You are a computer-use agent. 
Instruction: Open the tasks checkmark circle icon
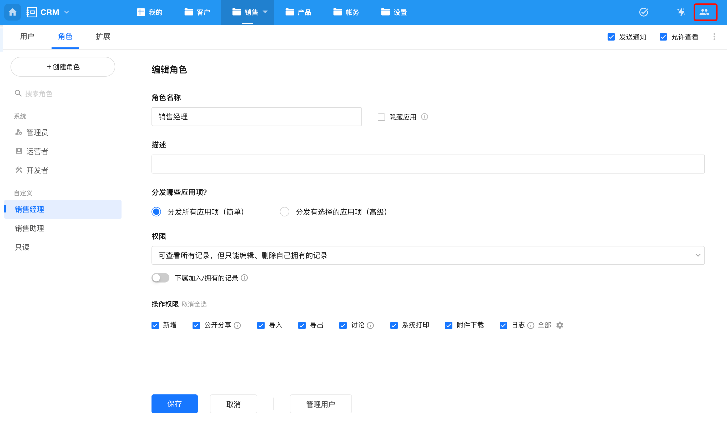click(644, 12)
